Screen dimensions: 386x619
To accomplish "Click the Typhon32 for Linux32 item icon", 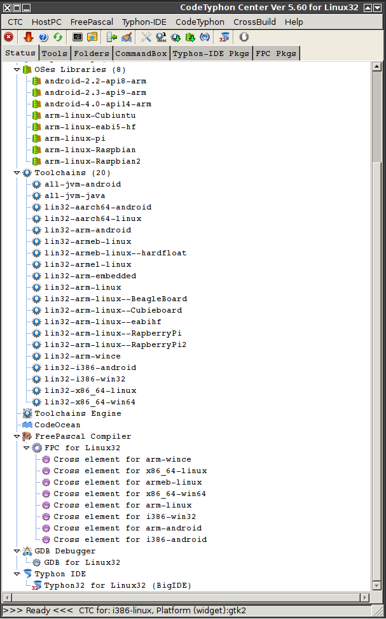I will coord(37,585).
